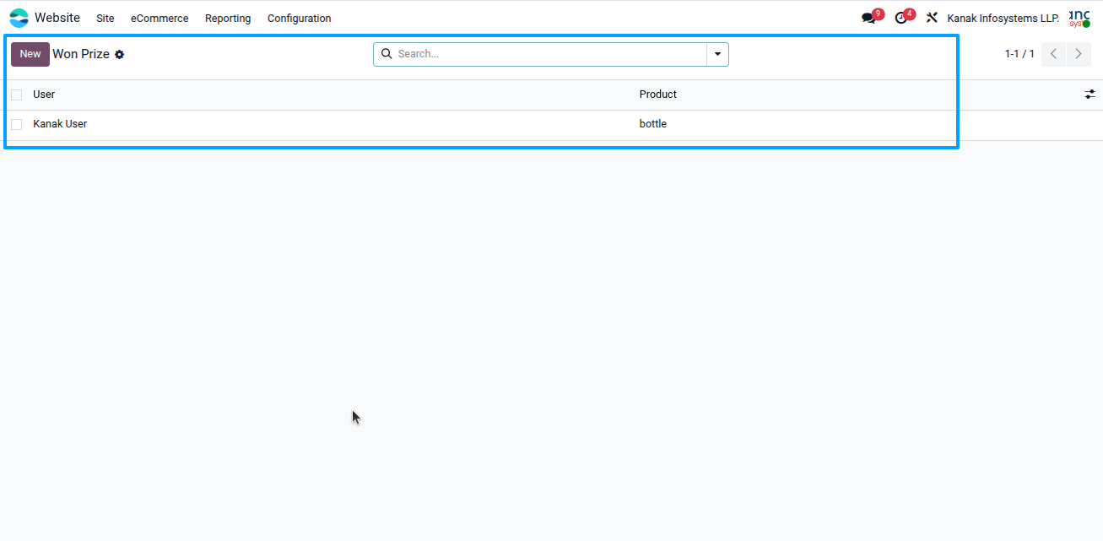
Task: Focus the Search input field
Action: pos(550,54)
